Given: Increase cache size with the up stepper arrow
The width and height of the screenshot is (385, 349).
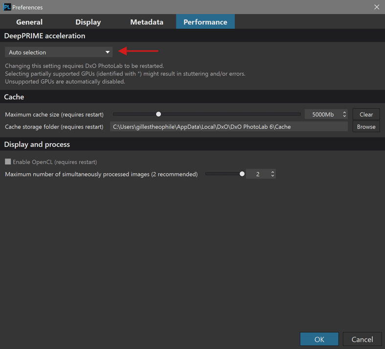Looking at the screenshot, I should [x=344, y=113].
